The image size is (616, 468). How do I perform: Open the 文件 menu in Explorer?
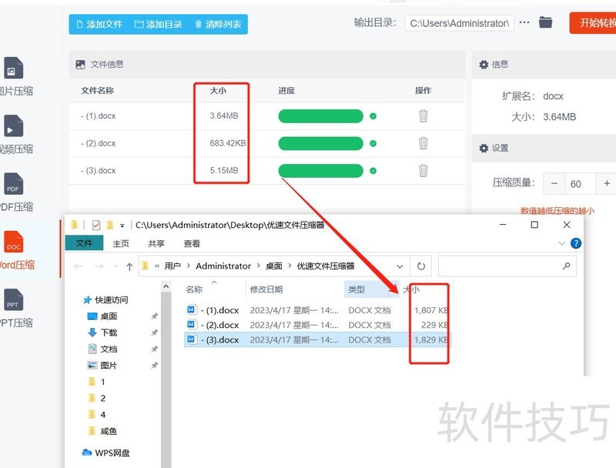tap(85, 243)
